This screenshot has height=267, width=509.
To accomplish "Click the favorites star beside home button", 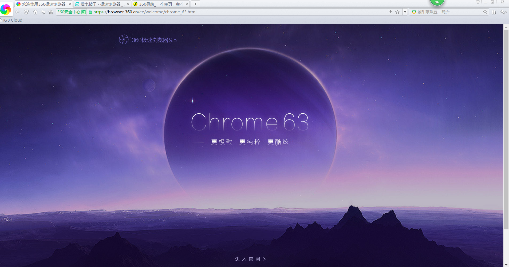I will pos(51,12).
